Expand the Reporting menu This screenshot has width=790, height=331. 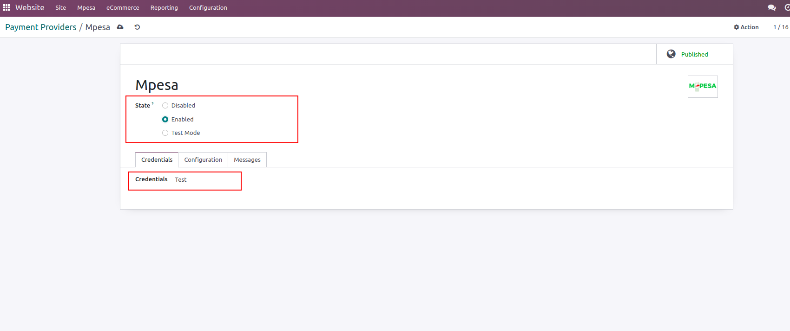tap(164, 8)
